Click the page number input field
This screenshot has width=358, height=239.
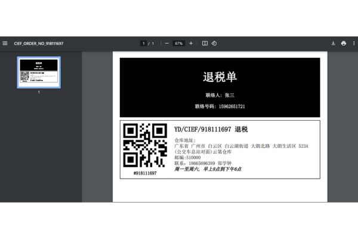click(x=143, y=43)
